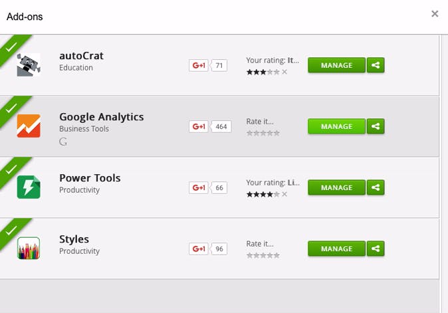The height and width of the screenshot is (313, 448).
Task: Share the Google Analytics add-on
Action: click(376, 126)
